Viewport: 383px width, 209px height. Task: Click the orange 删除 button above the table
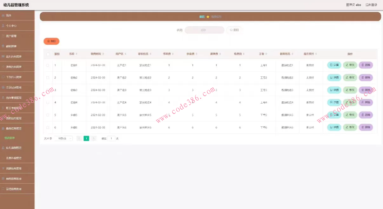[51, 41]
